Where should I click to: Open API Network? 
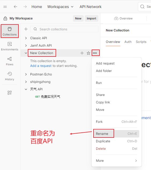coord(90,7)
